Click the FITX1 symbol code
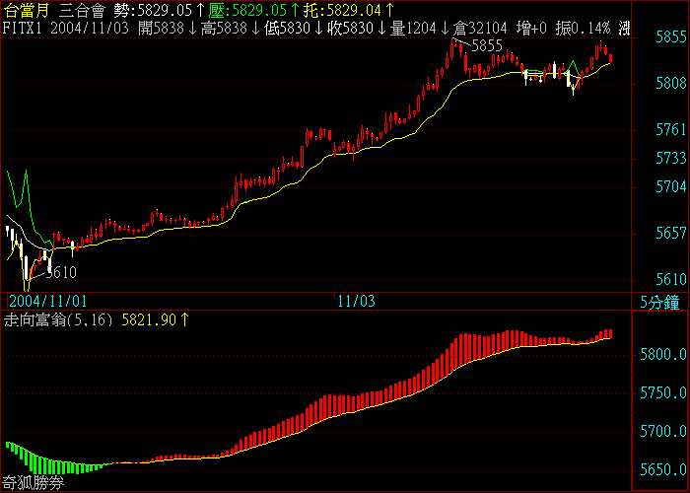The height and width of the screenshot is (493, 690). click(x=22, y=29)
